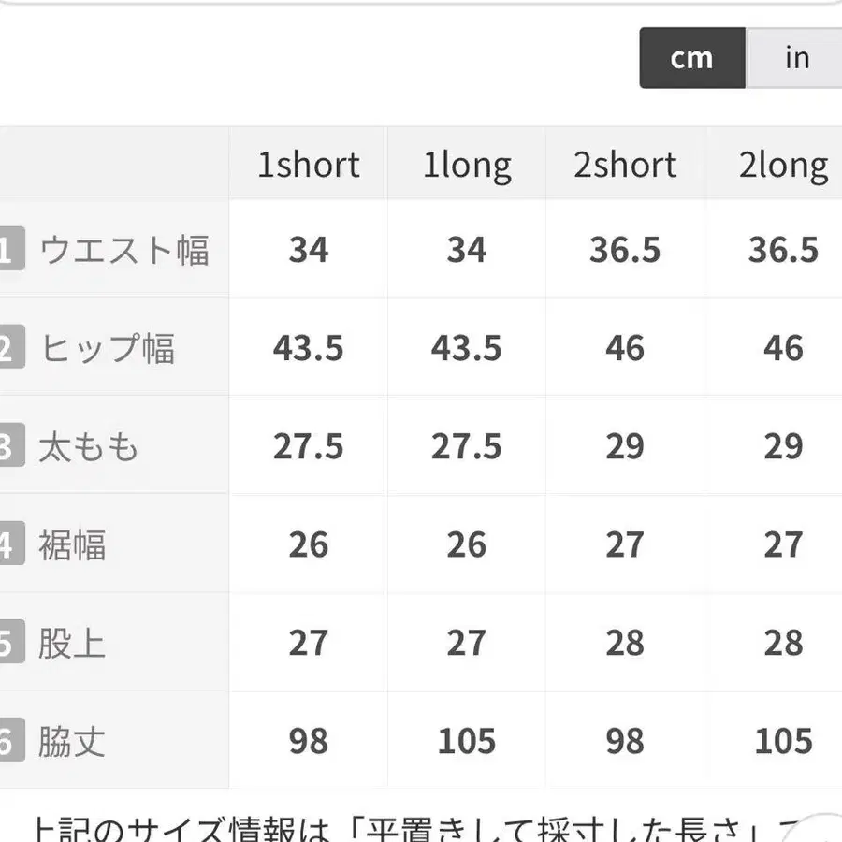Click the ウエスト幅 row label
The height and width of the screenshot is (842, 842).
point(125,250)
